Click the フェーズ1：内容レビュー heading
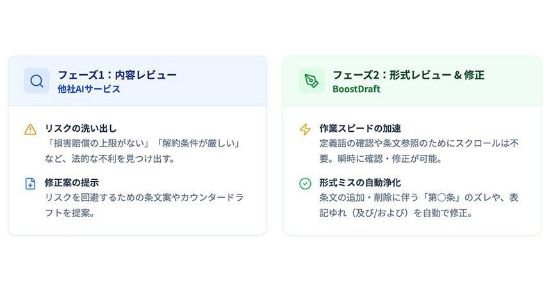 pos(117,75)
